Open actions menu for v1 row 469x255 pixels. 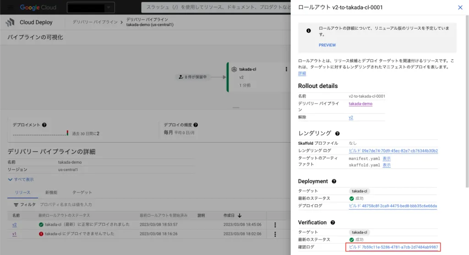275,234
